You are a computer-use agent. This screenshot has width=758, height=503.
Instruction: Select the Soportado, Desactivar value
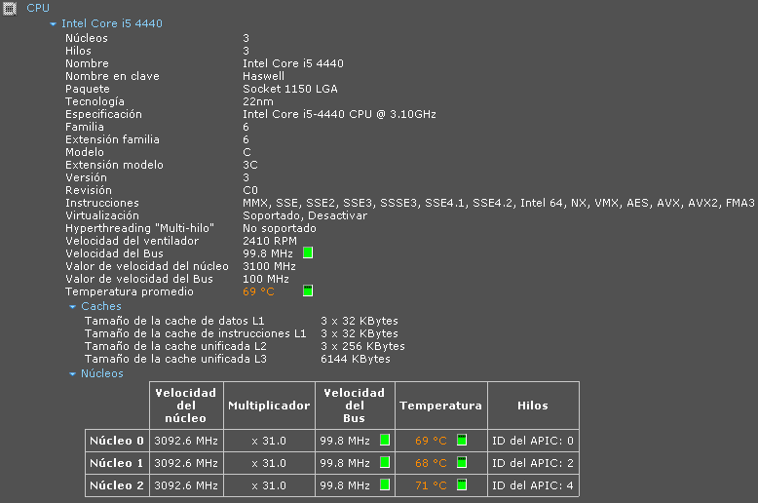tap(305, 215)
